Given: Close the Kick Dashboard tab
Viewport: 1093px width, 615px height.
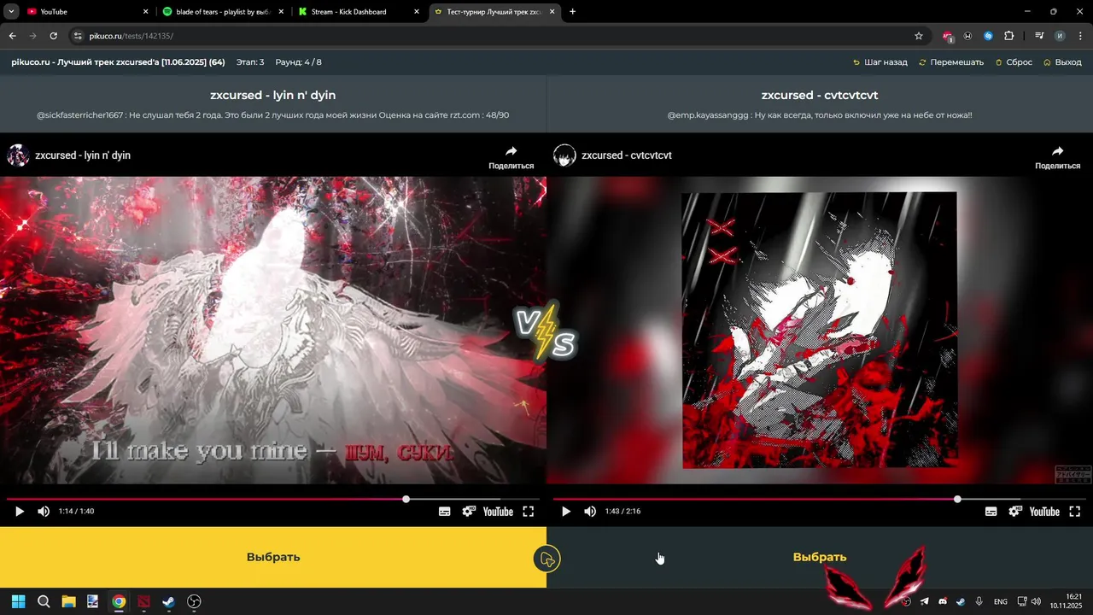Looking at the screenshot, I should (417, 12).
